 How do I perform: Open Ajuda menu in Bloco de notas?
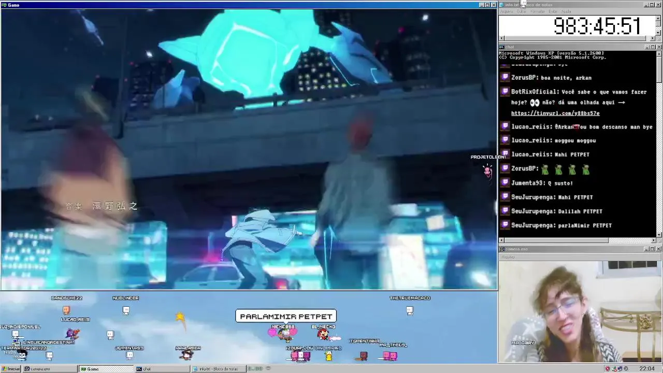tap(566, 11)
